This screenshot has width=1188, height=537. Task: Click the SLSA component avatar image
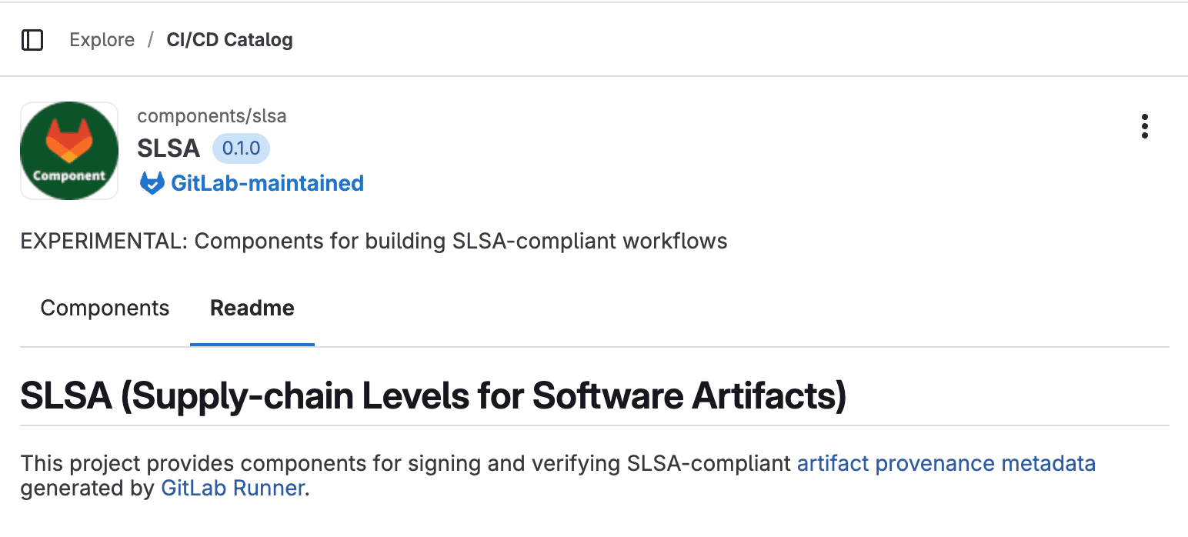(x=68, y=151)
